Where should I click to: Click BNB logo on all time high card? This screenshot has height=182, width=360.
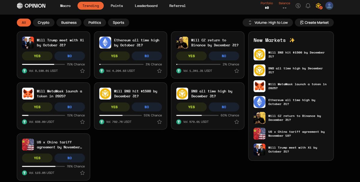click(x=182, y=94)
